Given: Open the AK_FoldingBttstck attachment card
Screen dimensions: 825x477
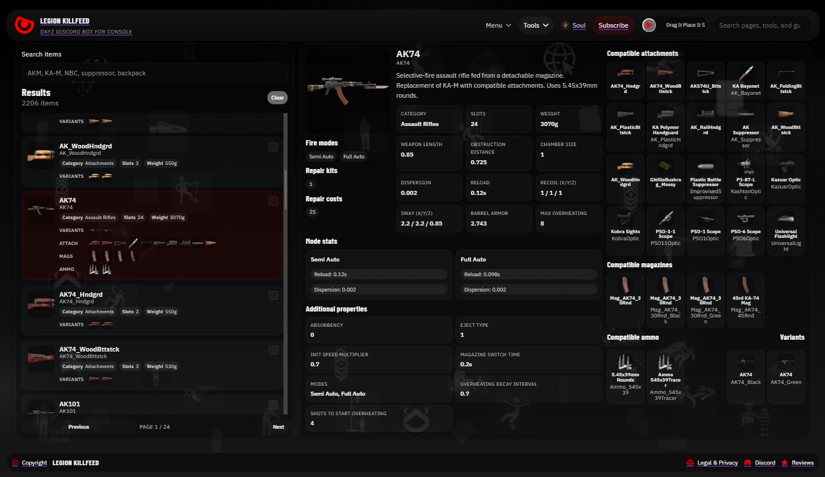Looking at the screenshot, I should pos(786,80).
